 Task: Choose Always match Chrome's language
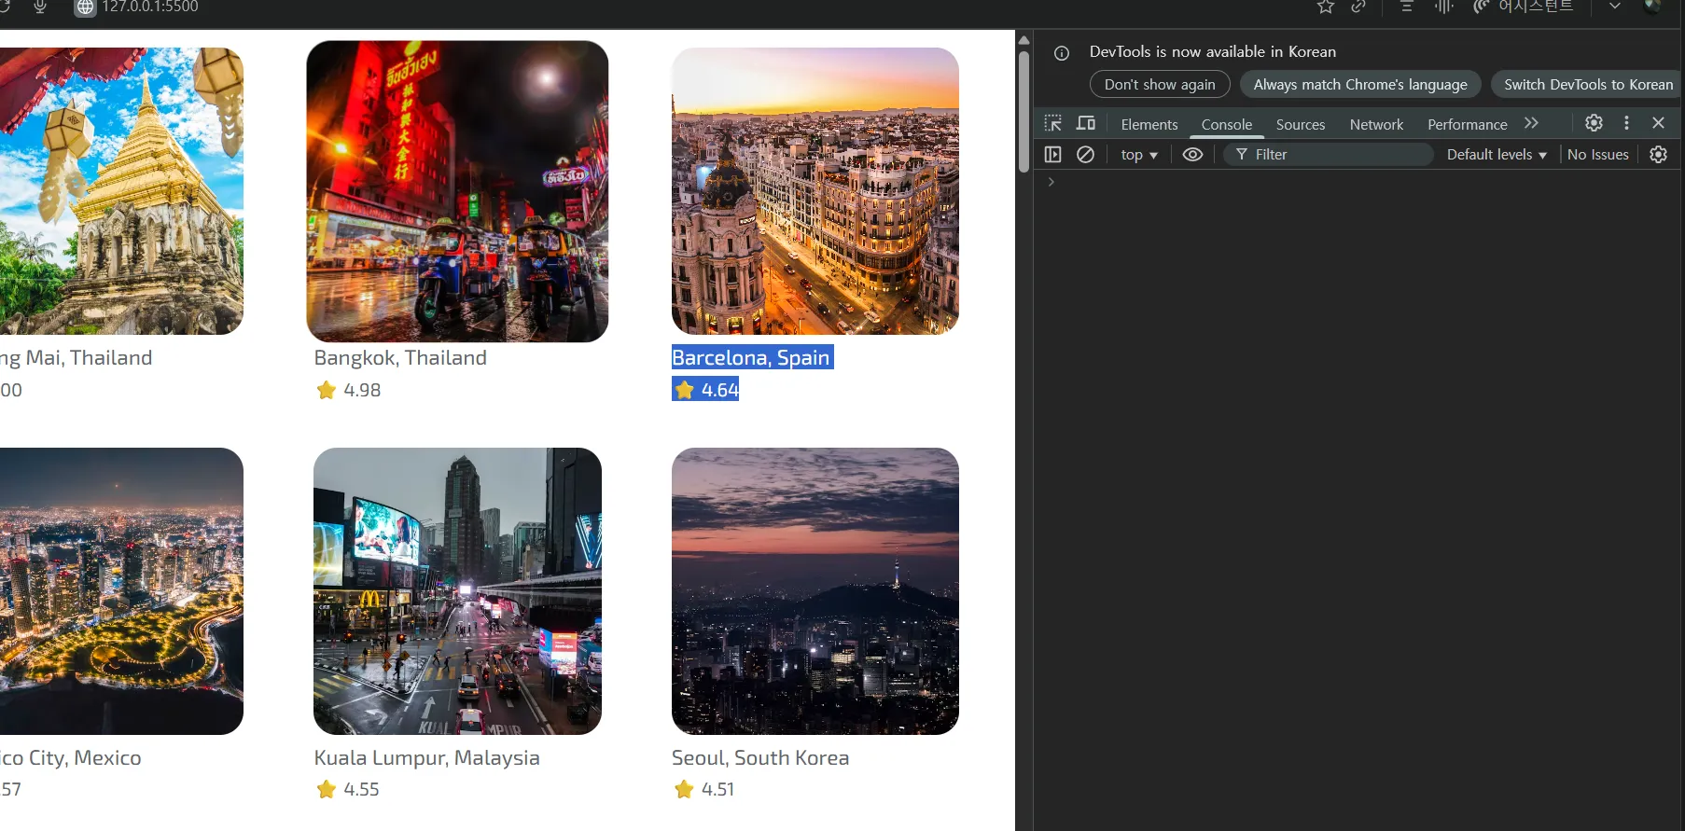(x=1360, y=84)
